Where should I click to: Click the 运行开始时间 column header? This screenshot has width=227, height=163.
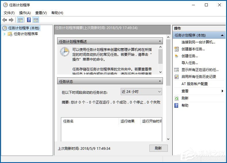[x=151, y=121]
